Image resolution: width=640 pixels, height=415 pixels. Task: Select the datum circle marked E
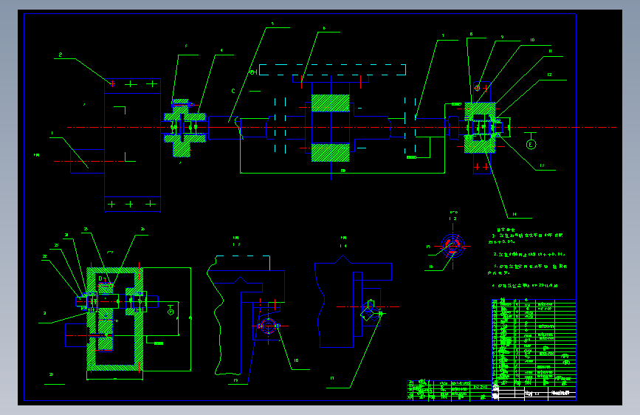click(531, 145)
